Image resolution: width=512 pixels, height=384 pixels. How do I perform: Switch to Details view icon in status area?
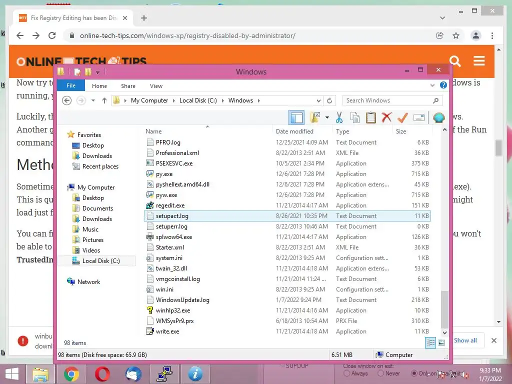pyautogui.click(x=430, y=342)
